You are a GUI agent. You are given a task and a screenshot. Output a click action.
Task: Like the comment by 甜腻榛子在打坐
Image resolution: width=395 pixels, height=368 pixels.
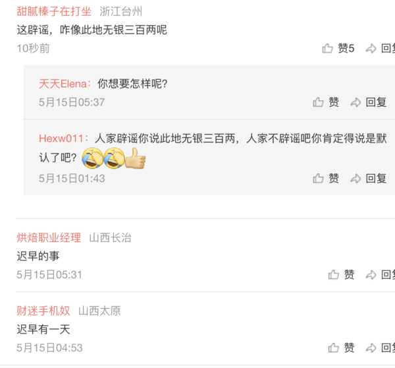(327, 48)
